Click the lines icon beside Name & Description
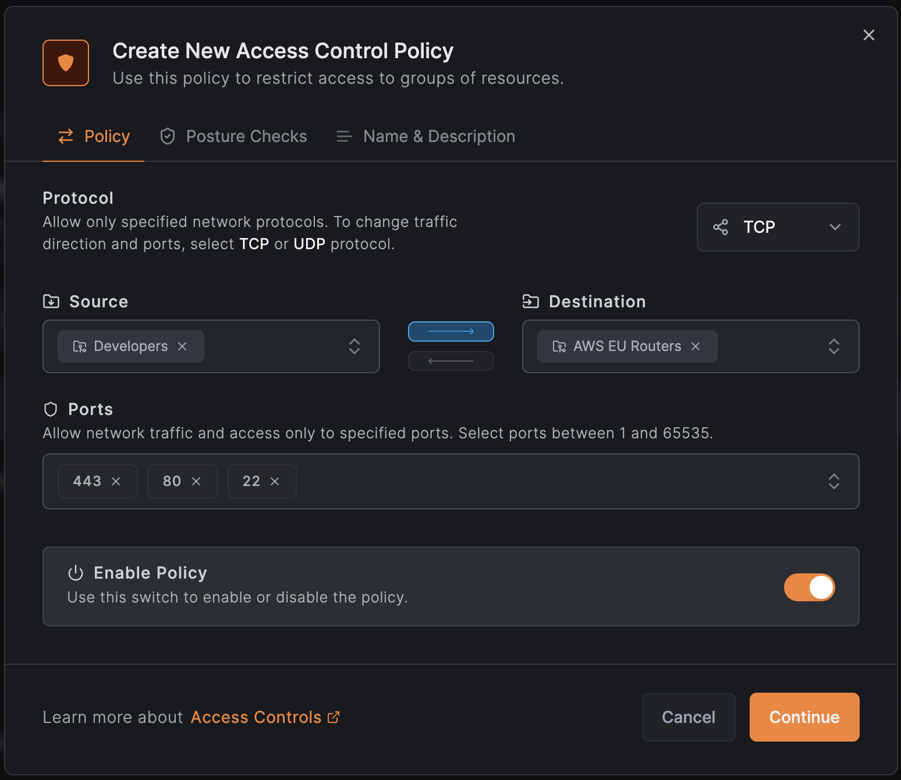This screenshot has height=780, width=901. [x=343, y=136]
